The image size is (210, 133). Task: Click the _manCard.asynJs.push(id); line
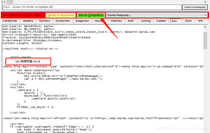click(54, 99)
